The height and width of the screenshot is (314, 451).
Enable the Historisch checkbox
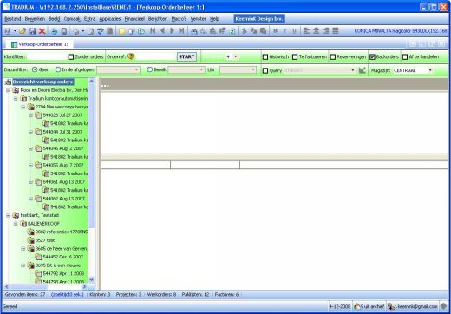(x=265, y=56)
